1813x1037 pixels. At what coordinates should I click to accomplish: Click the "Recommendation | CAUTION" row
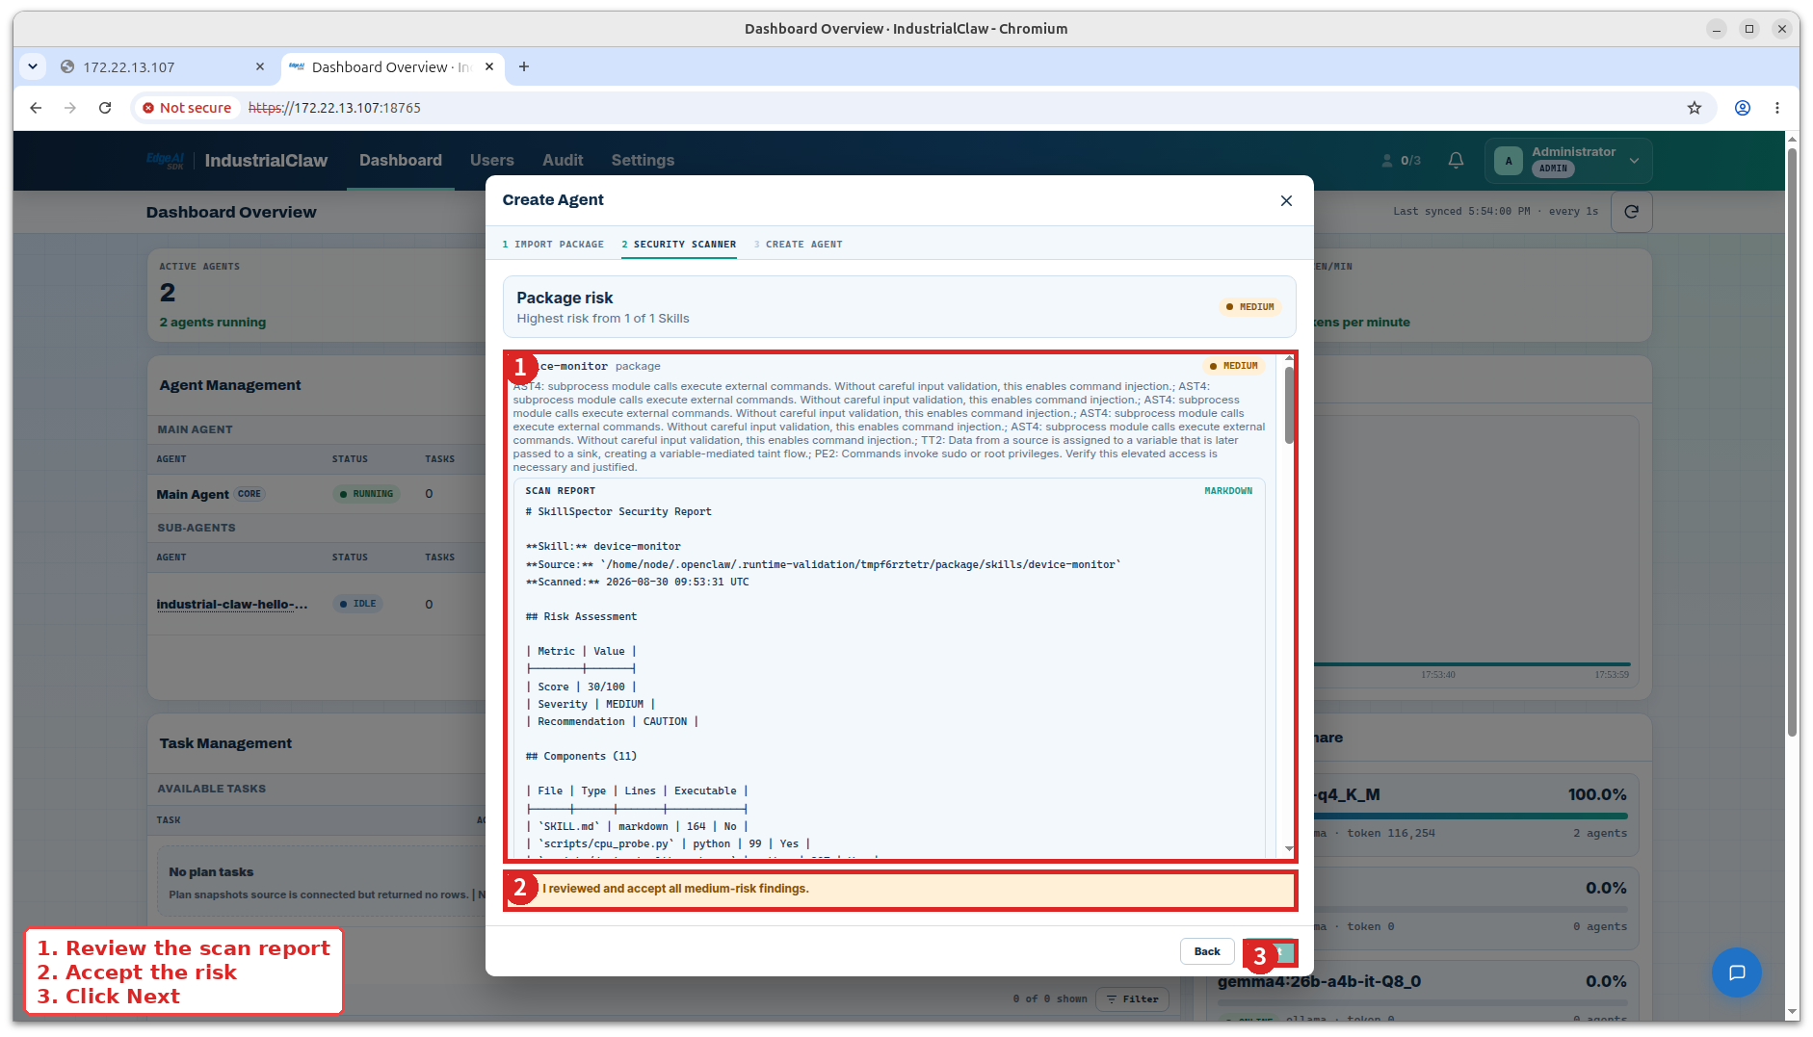(612, 722)
